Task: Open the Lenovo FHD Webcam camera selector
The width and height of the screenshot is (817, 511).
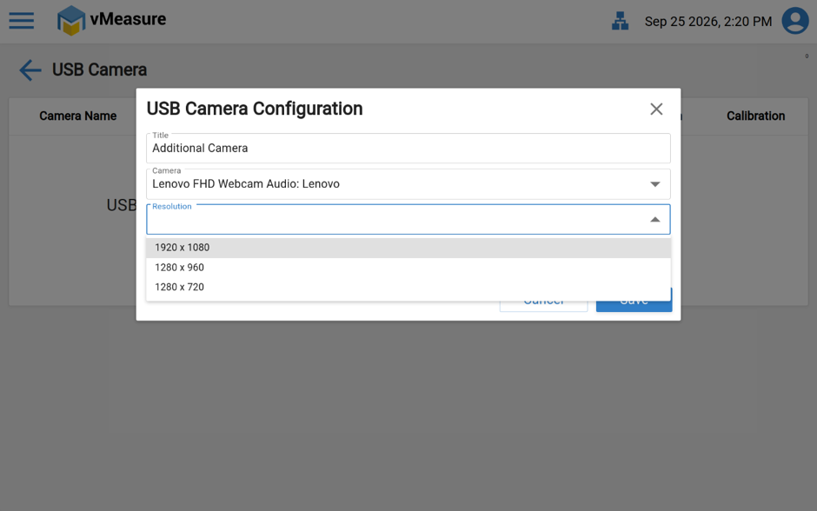Action: pos(408,184)
